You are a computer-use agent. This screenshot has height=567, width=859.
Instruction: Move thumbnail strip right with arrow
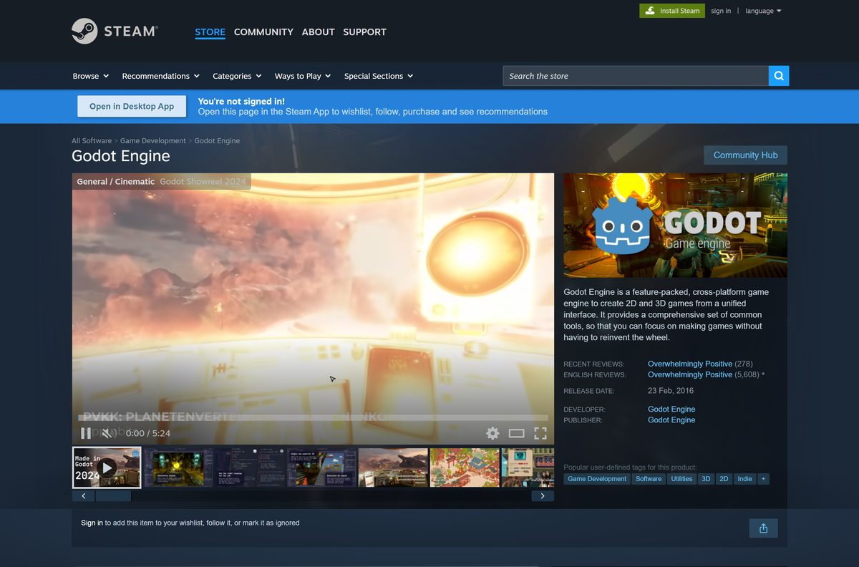(543, 495)
